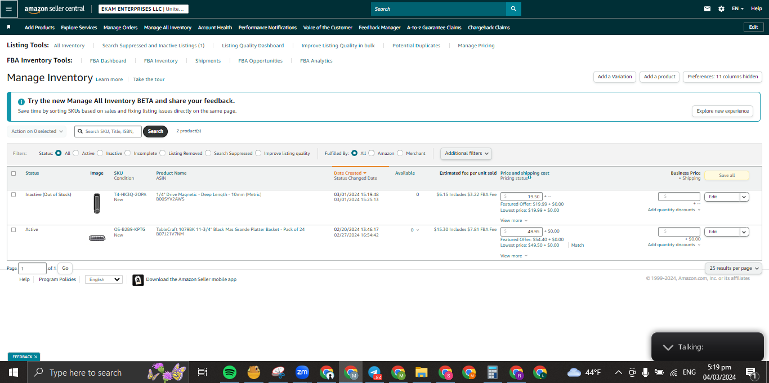Select the Search Suppressed filter radio
This screenshot has width=769, height=383.
208,153
